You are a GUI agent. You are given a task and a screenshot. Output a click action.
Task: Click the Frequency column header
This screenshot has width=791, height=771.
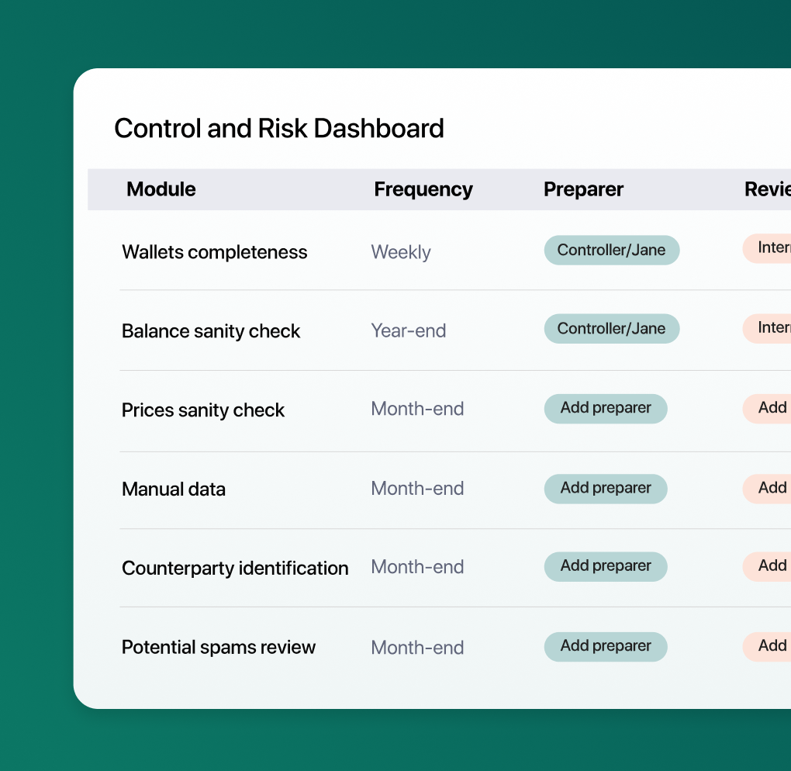tap(423, 189)
